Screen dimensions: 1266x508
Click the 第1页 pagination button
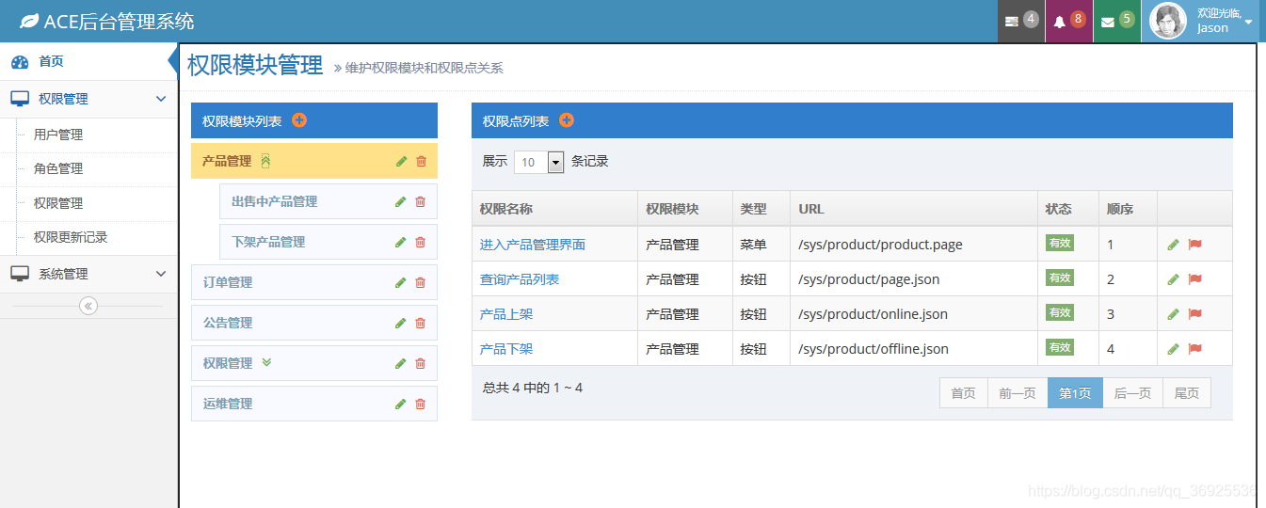coord(1075,393)
